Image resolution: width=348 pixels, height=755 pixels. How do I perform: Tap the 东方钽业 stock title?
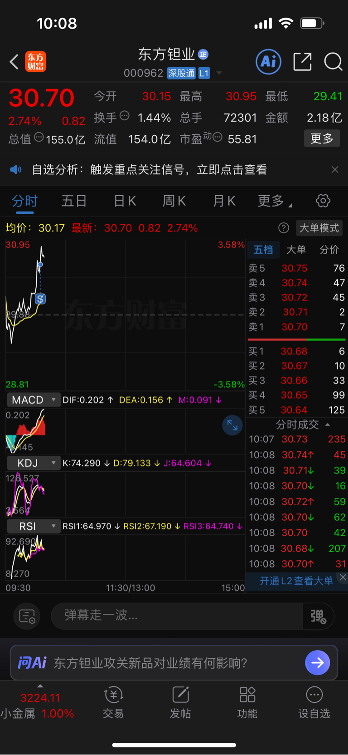166,54
